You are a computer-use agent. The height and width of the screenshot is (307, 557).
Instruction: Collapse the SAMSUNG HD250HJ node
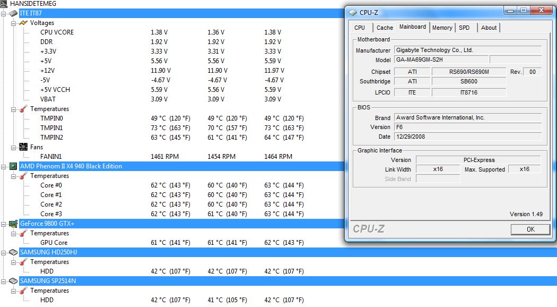(4, 253)
